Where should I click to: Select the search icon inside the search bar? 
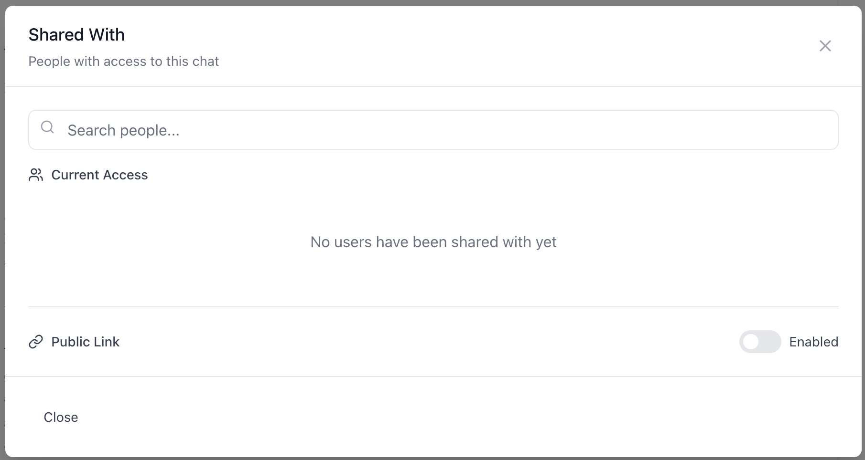click(47, 127)
